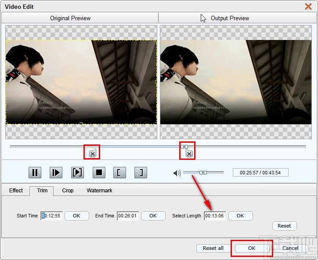The height and width of the screenshot is (260, 318).
Task: Click the Output Preview header
Action: click(237, 18)
